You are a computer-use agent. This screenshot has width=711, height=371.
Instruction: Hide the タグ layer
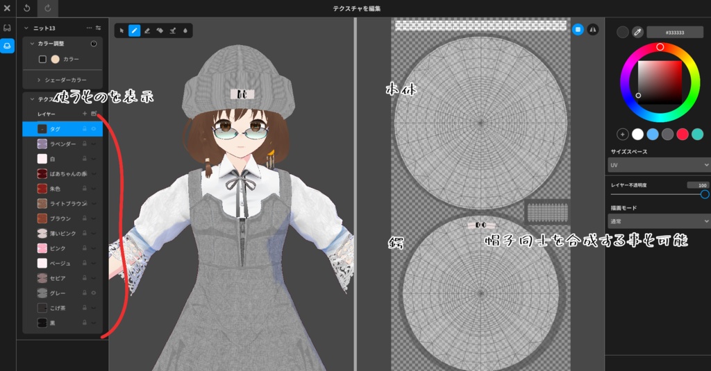(94, 129)
